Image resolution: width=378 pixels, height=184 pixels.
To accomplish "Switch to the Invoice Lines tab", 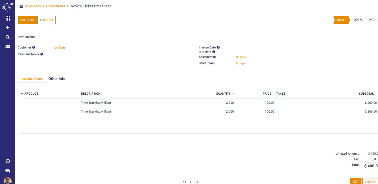I will click(31, 79).
